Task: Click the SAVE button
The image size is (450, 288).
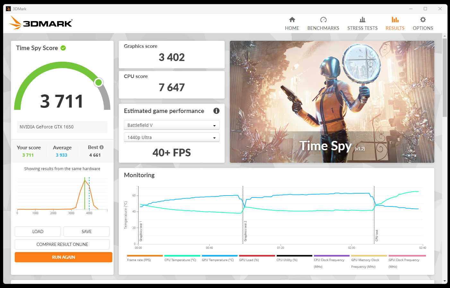Action: tap(87, 231)
